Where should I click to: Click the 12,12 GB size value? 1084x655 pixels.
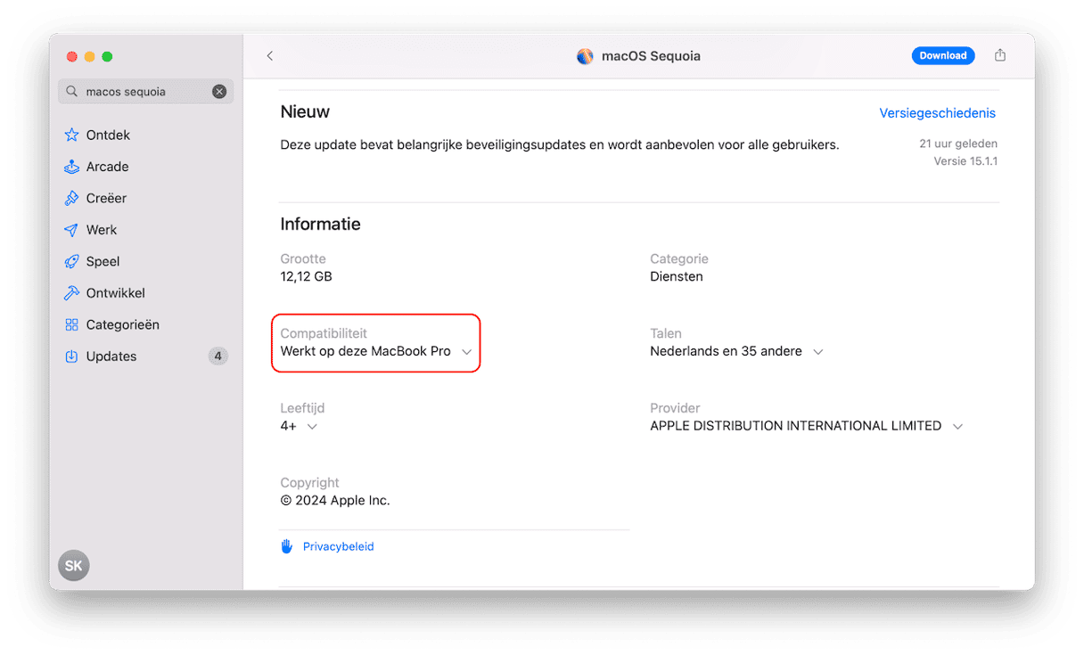[x=306, y=277]
